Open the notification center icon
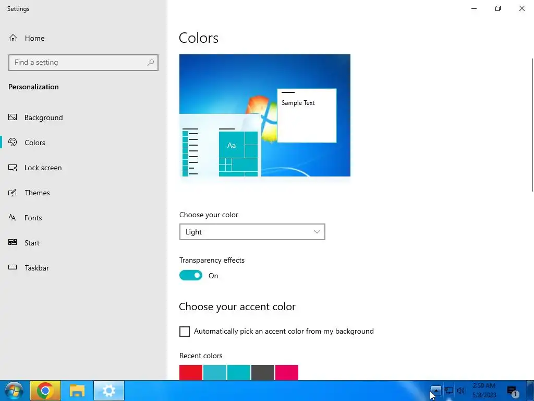The height and width of the screenshot is (401, 534). tap(512, 391)
